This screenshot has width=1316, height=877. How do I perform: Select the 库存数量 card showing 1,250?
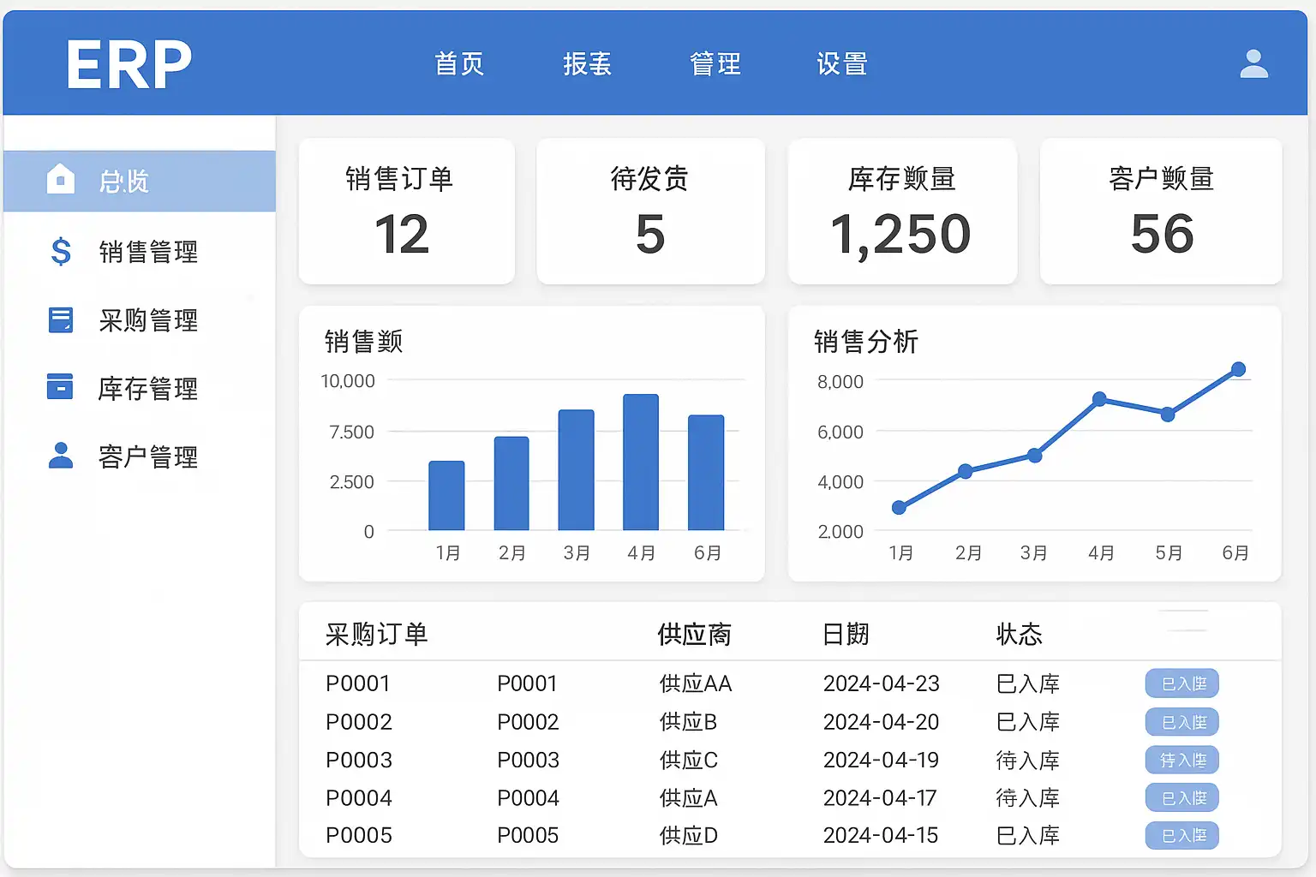coord(902,211)
